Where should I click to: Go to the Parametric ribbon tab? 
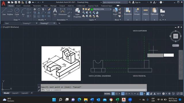37,6
